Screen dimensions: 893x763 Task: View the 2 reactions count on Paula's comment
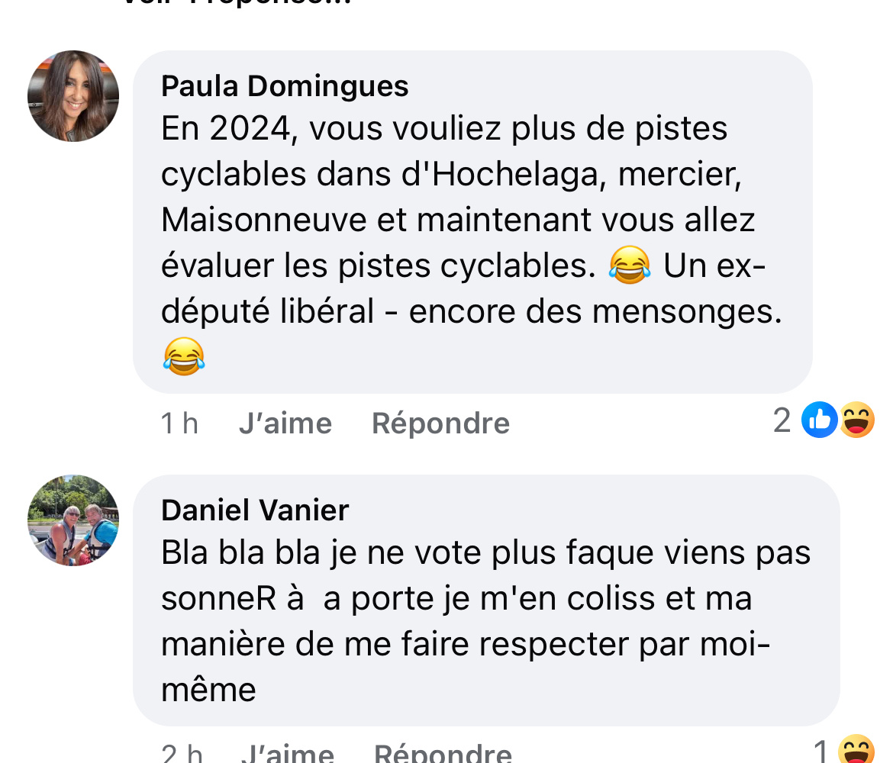(x=782, y=420)
